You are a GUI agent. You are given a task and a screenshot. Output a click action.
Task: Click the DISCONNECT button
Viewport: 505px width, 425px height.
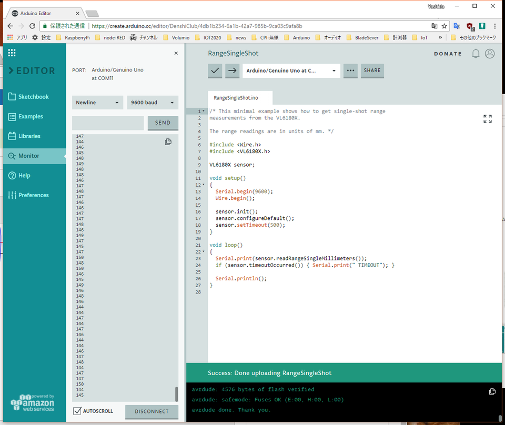coord(151,411)
